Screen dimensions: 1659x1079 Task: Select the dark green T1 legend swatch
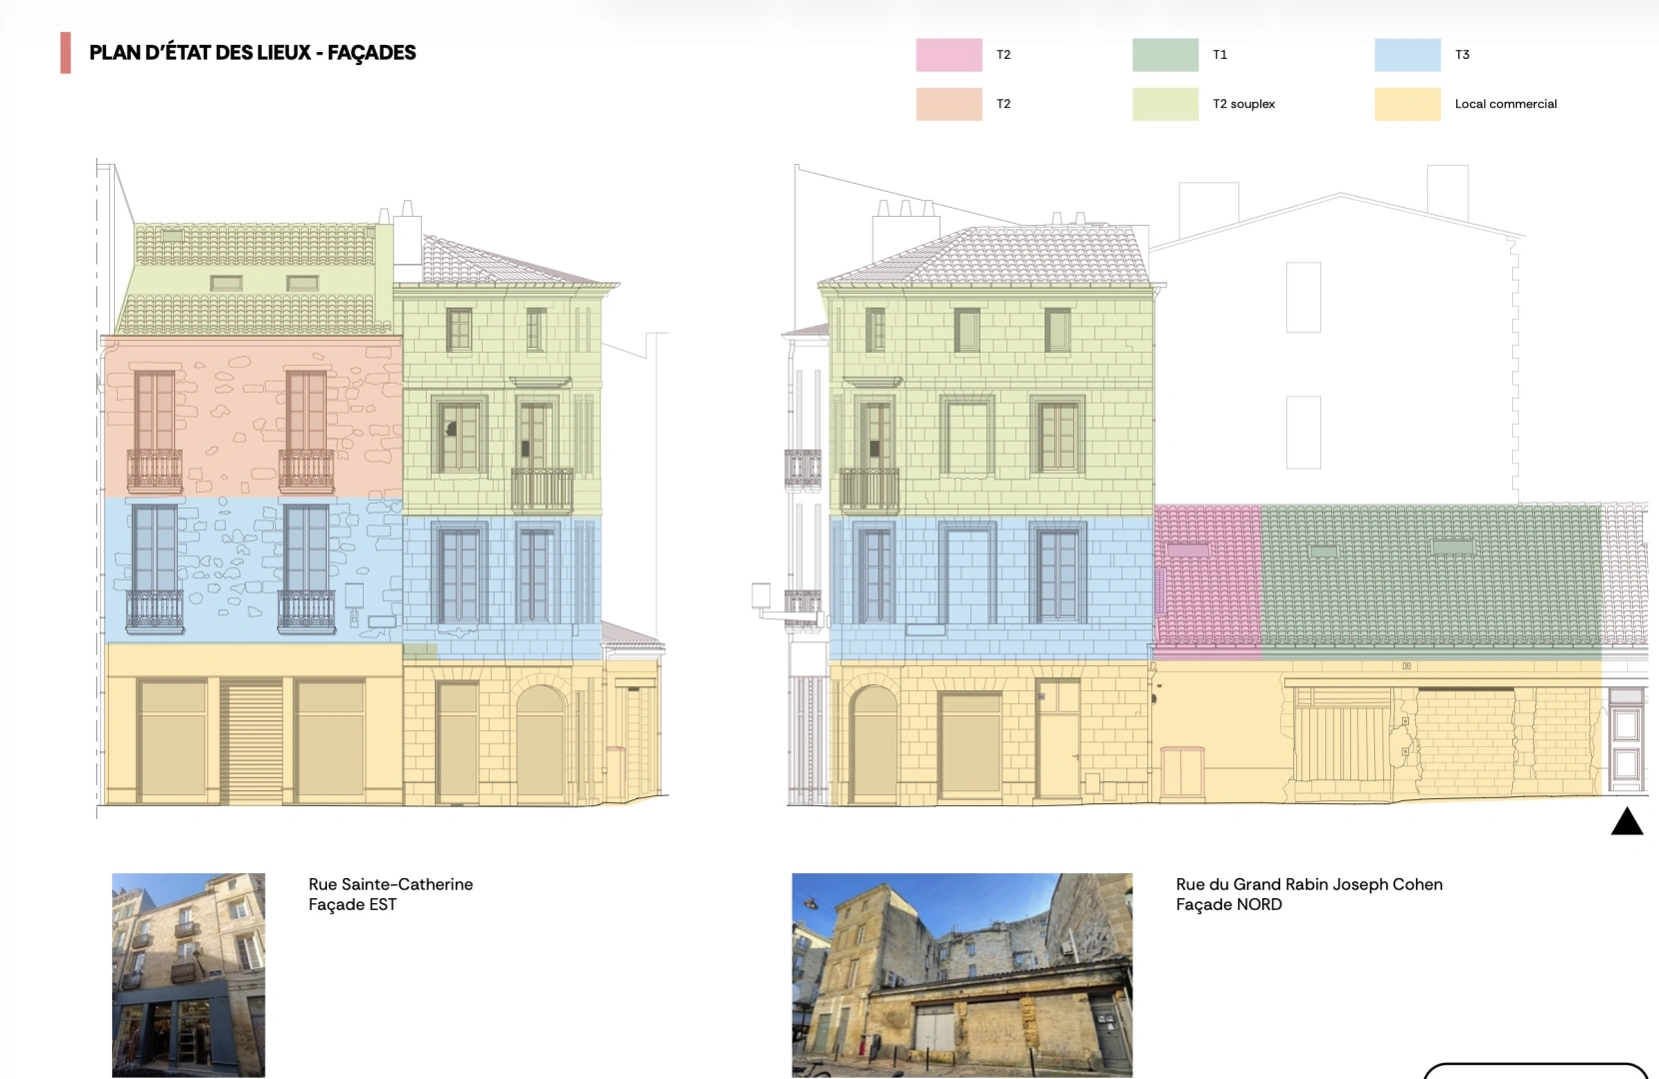pos(1165,55)
